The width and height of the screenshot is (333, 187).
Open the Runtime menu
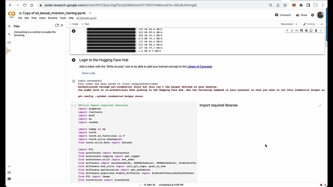(53, 18)
